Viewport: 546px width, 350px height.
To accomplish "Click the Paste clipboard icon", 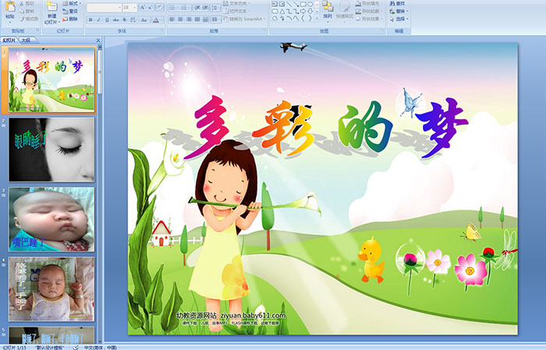I will coord(10,7).
